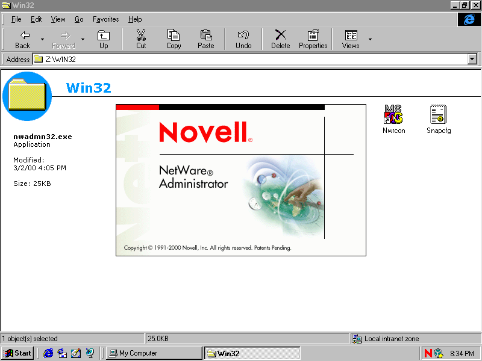482x361 pixels.
Task: Launch Outlook Express from Quick Launch
Action: click(x=62, y=353)
